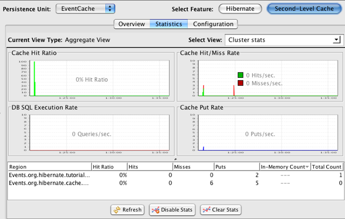Open the Select View Cluster stats dropdown

284,40
